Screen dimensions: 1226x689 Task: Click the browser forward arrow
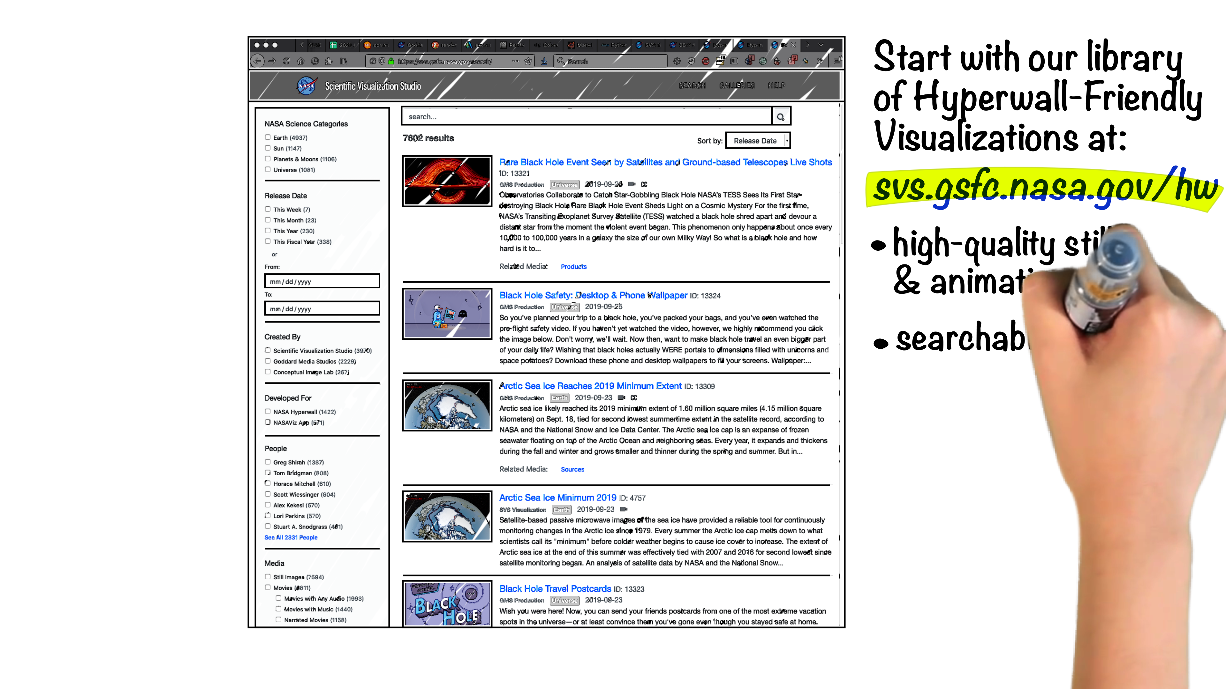pyautogui.click(x=272, y=61)
